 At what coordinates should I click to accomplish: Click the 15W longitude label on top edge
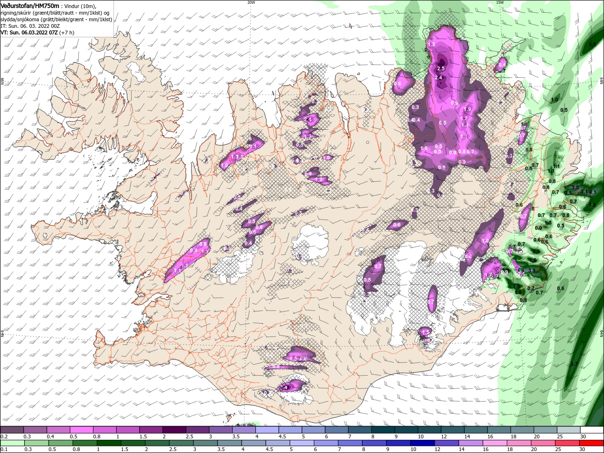pos(500,2)
